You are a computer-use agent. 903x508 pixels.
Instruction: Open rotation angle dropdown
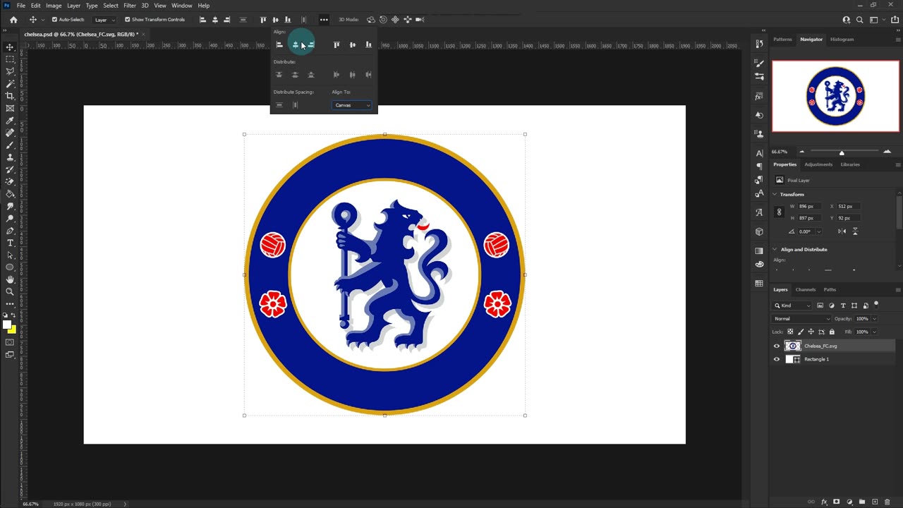(818, 231)
